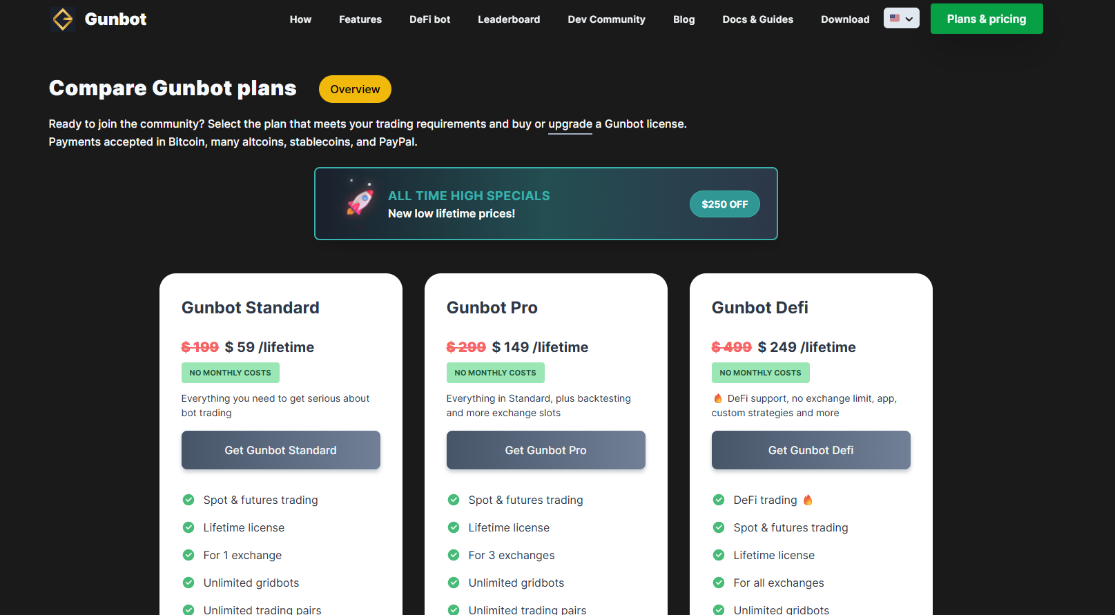Viewport: 1115px width, 615px height.
Task: Click the '$ 249 /lifetime' price text
Action: 806,347
